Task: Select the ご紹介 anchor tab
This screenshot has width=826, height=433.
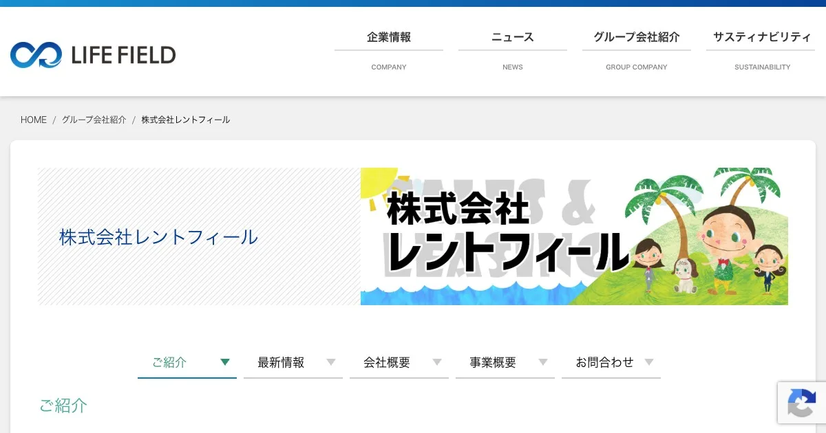Action: click(187, 362)
